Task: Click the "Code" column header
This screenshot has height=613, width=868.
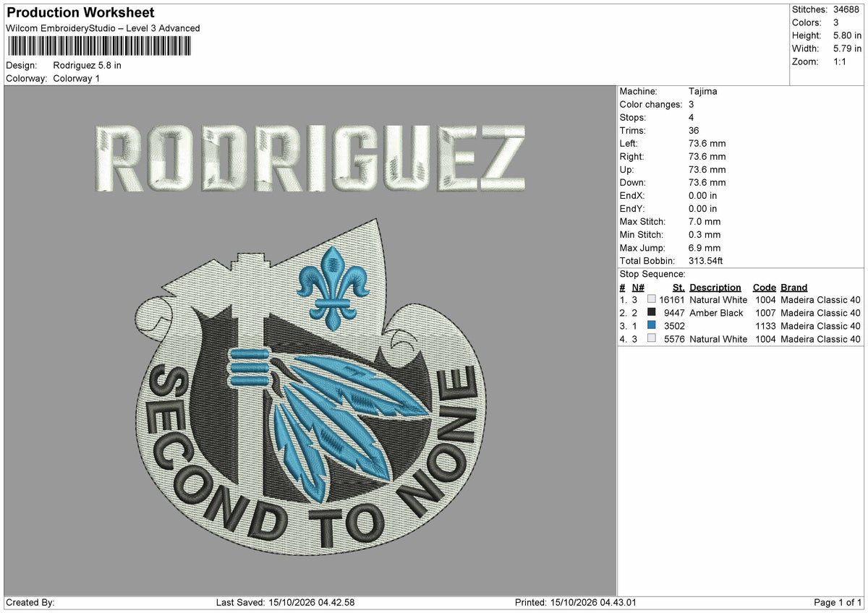Action: (764, 287)
